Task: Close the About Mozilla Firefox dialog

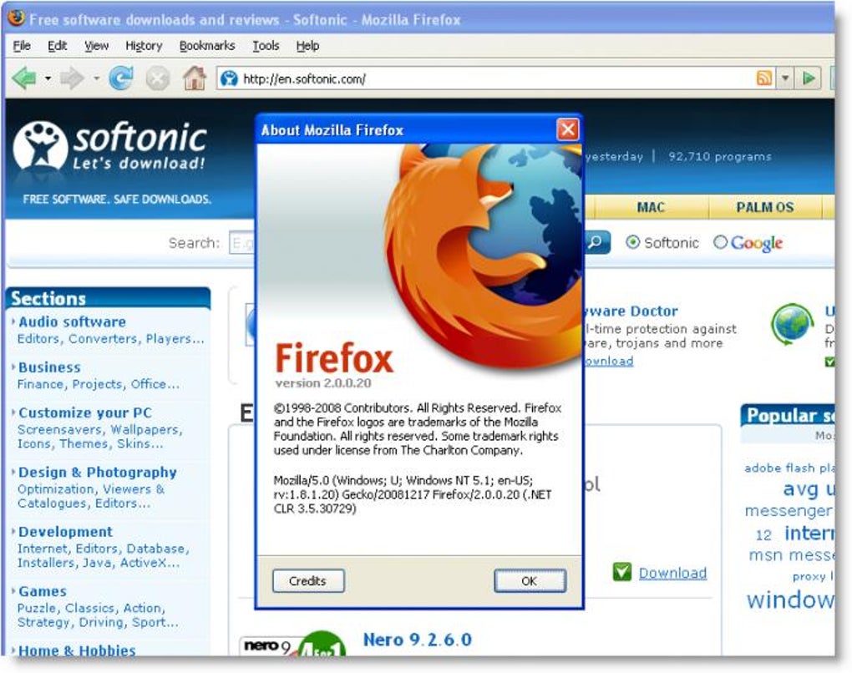Action: pos(568,129)
